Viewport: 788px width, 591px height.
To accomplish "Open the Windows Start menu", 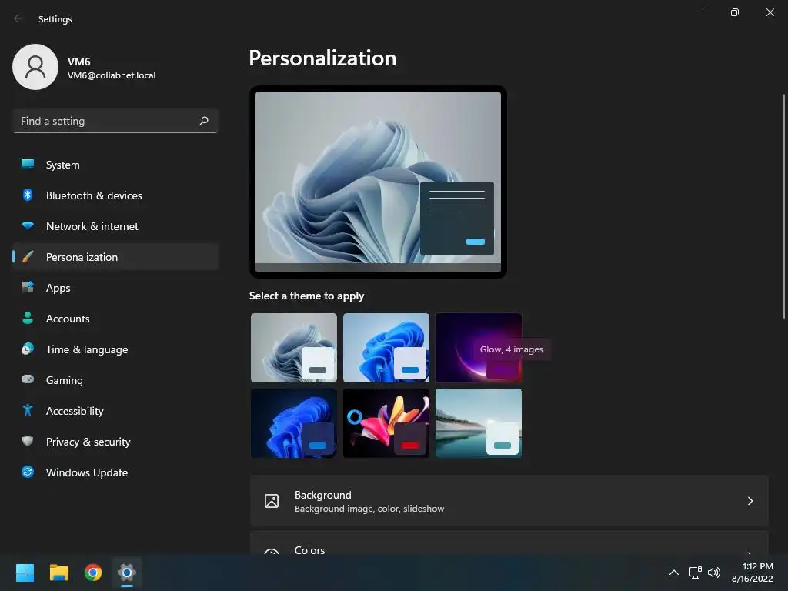I will click(25, 573).
